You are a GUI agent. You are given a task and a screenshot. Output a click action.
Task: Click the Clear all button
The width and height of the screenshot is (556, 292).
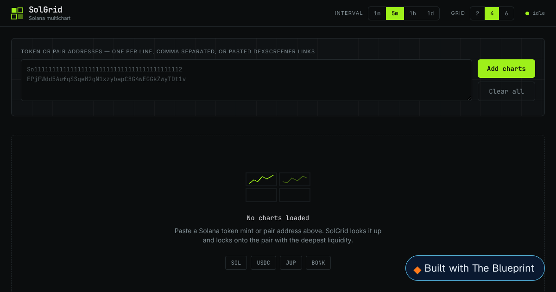(x=506, y=91)
